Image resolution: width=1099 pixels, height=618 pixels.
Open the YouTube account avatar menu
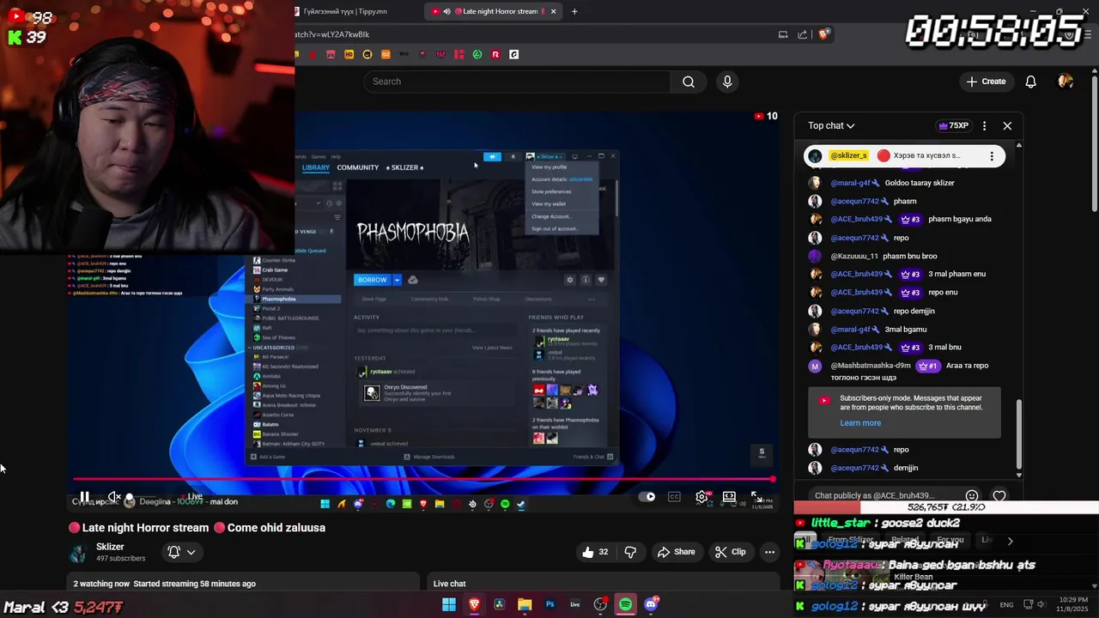click(x=1066, y=82)
